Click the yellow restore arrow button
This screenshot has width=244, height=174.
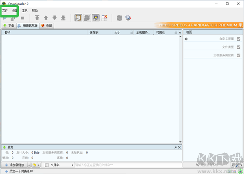[35, 165]
